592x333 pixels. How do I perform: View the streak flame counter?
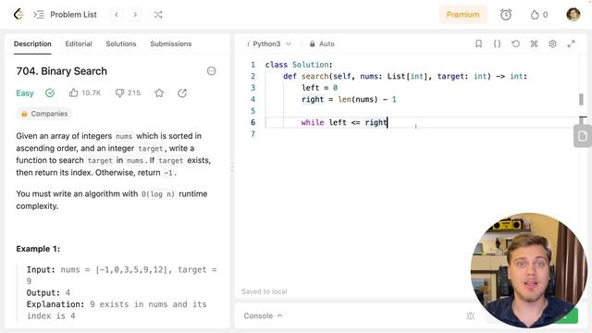[x=538, y=15]
